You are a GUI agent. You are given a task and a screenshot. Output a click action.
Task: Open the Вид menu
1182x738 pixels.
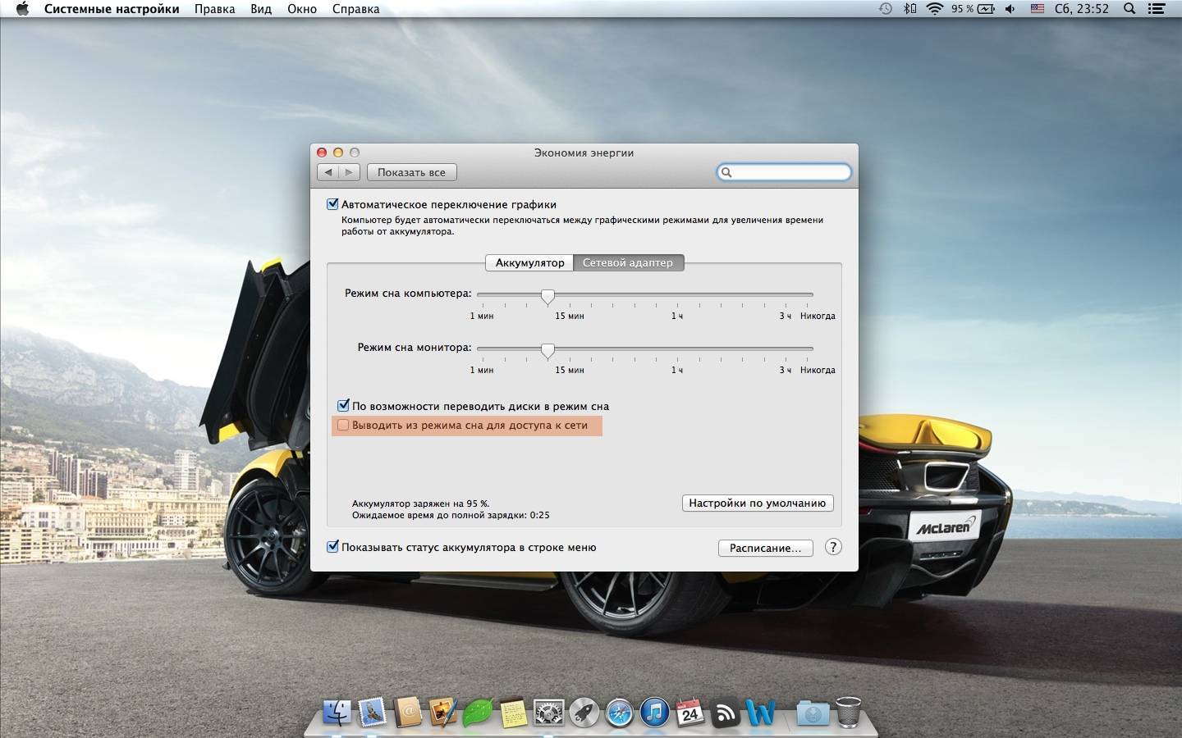tap(261, 9)
